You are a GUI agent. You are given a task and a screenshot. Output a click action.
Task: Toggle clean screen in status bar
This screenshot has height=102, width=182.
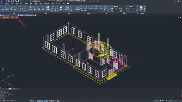[179, 101]
